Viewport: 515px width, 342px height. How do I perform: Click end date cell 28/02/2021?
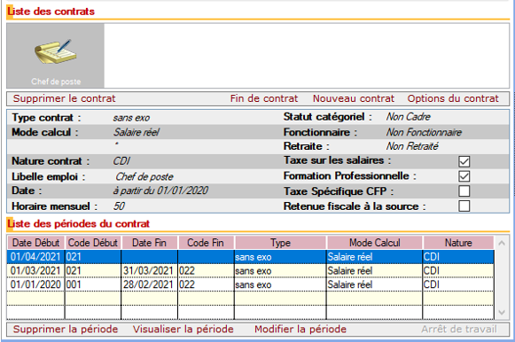point(149,284)
